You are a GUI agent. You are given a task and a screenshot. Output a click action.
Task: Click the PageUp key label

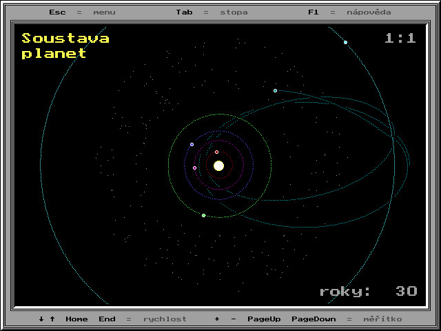pos(264,319)
